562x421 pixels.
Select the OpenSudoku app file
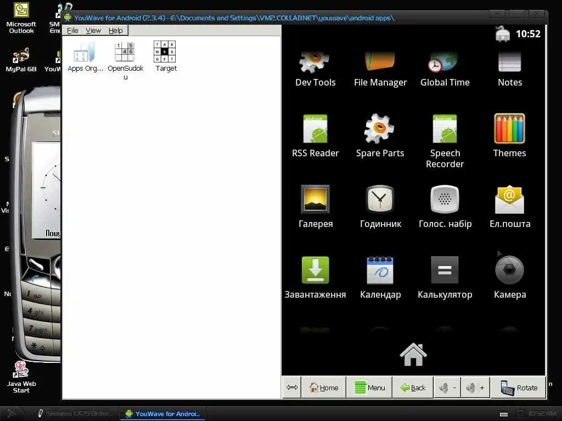[125, 61]
